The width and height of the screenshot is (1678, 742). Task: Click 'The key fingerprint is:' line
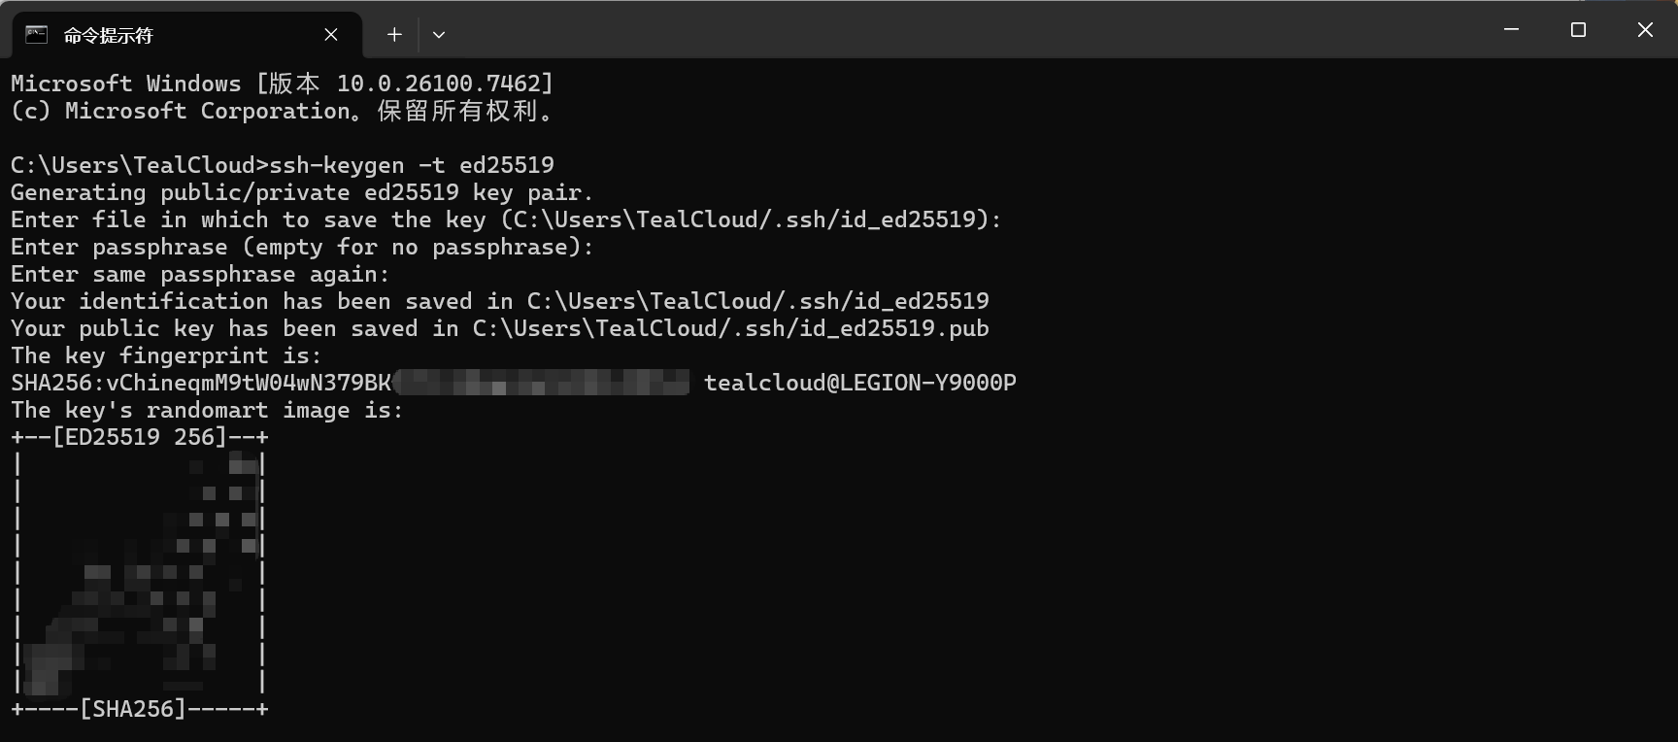coord(165,355)
